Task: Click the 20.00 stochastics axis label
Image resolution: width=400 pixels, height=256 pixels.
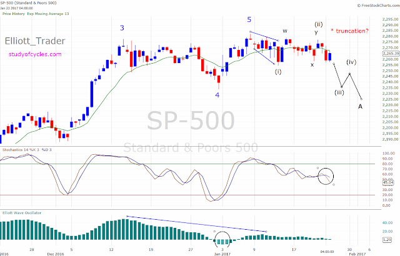Action: point(388,195)
